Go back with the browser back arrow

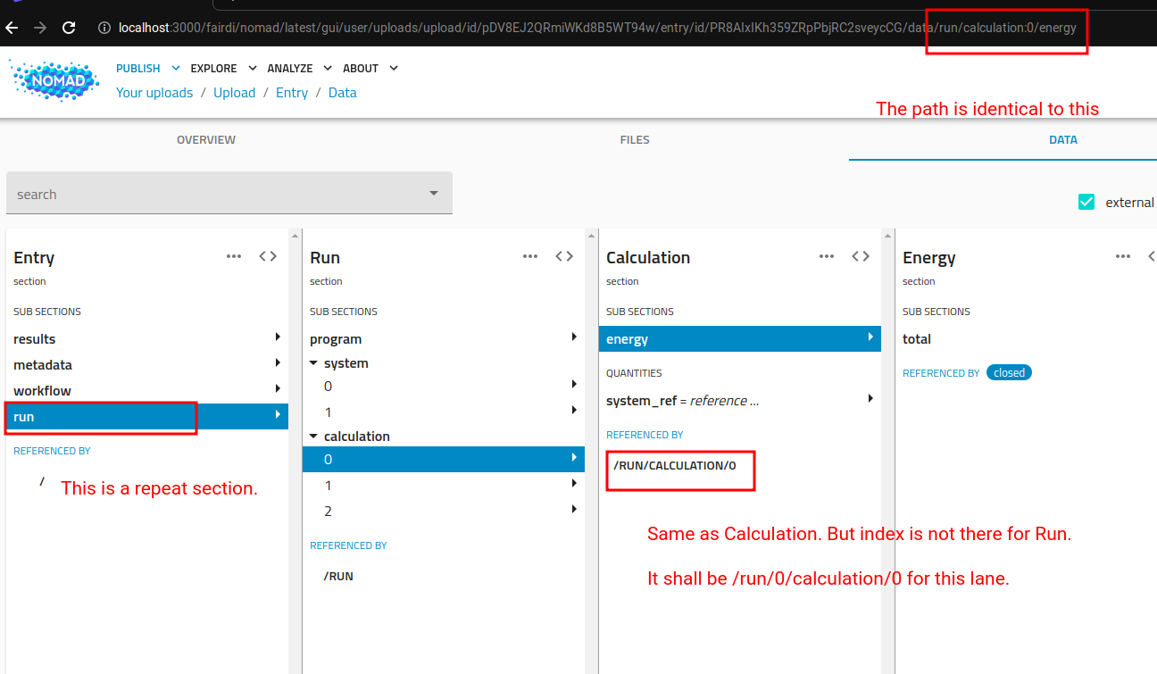coord(12,28)
